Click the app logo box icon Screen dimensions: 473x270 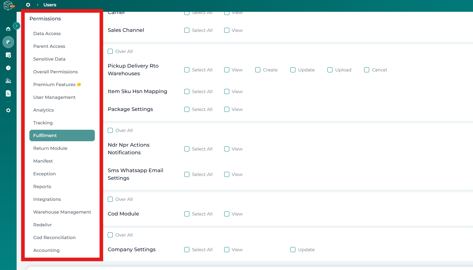pos(9,5)
